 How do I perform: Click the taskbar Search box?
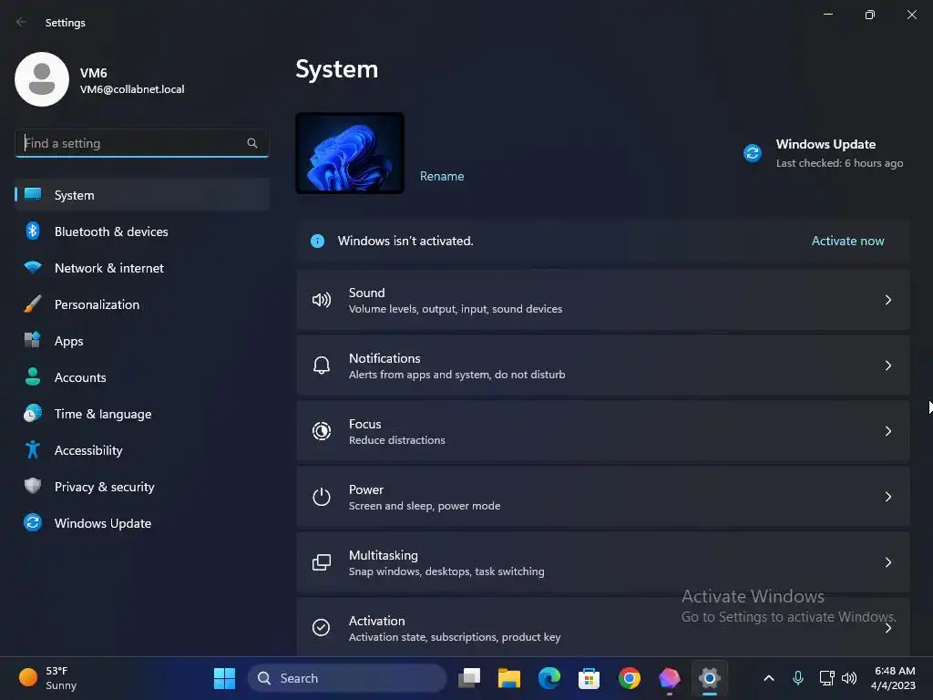click(x=347, y=678)
